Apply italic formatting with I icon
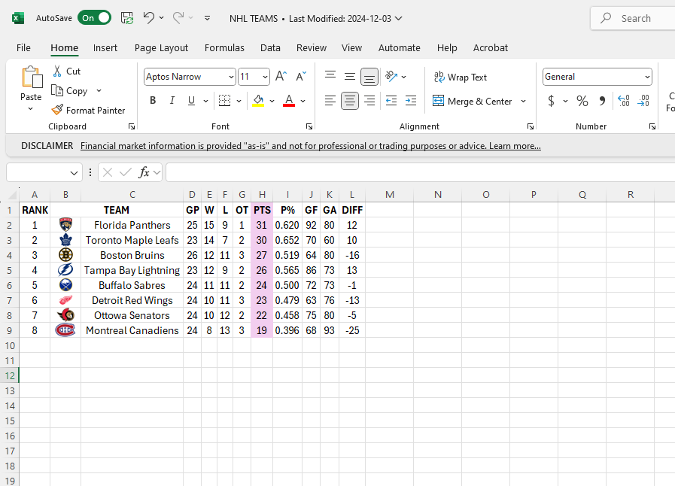Image resolution: width=675 pixels, height=486 pixels. click(172, 101)
